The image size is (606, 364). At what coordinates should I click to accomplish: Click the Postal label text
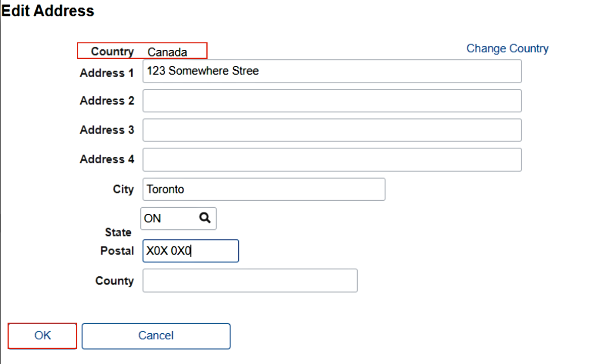pyautogui.click(x=117, y=251)
